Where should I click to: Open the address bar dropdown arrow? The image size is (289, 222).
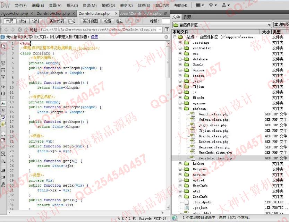(160, 29)
